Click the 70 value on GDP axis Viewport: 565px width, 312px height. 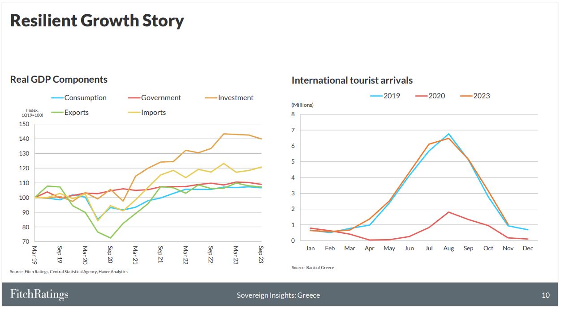26,242
